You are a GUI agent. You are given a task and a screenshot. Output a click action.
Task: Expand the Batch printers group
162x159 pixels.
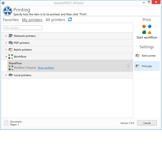pyautogui.click(x=6, y=50)
